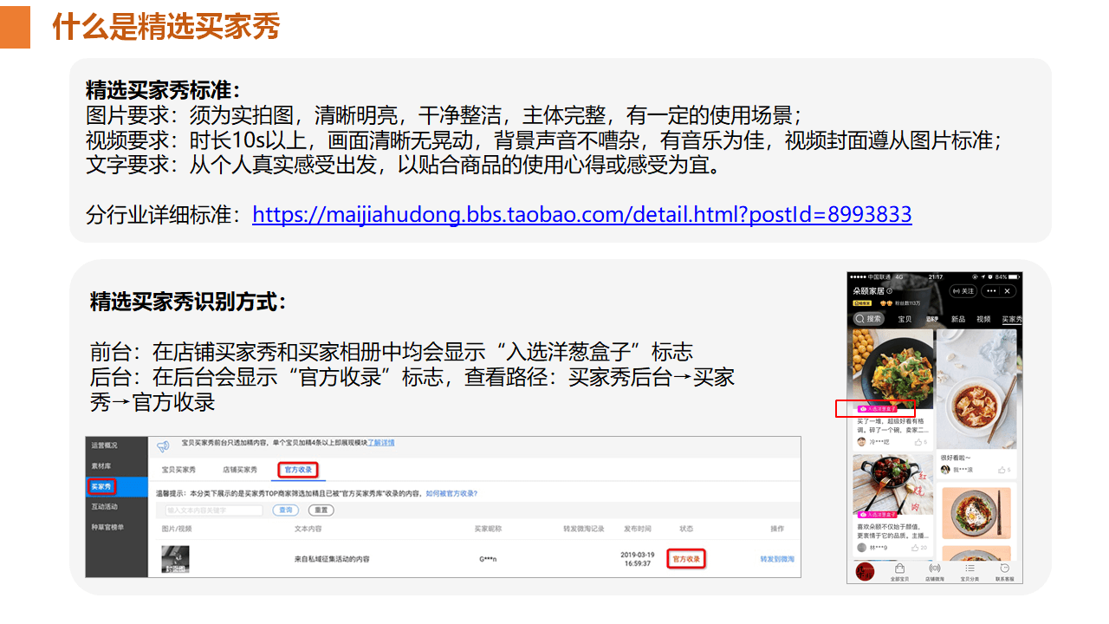Viewport: 1109px width, 624px height.
Task: Tap the avatar of user 冷***呓
Action: coord(861,442)
